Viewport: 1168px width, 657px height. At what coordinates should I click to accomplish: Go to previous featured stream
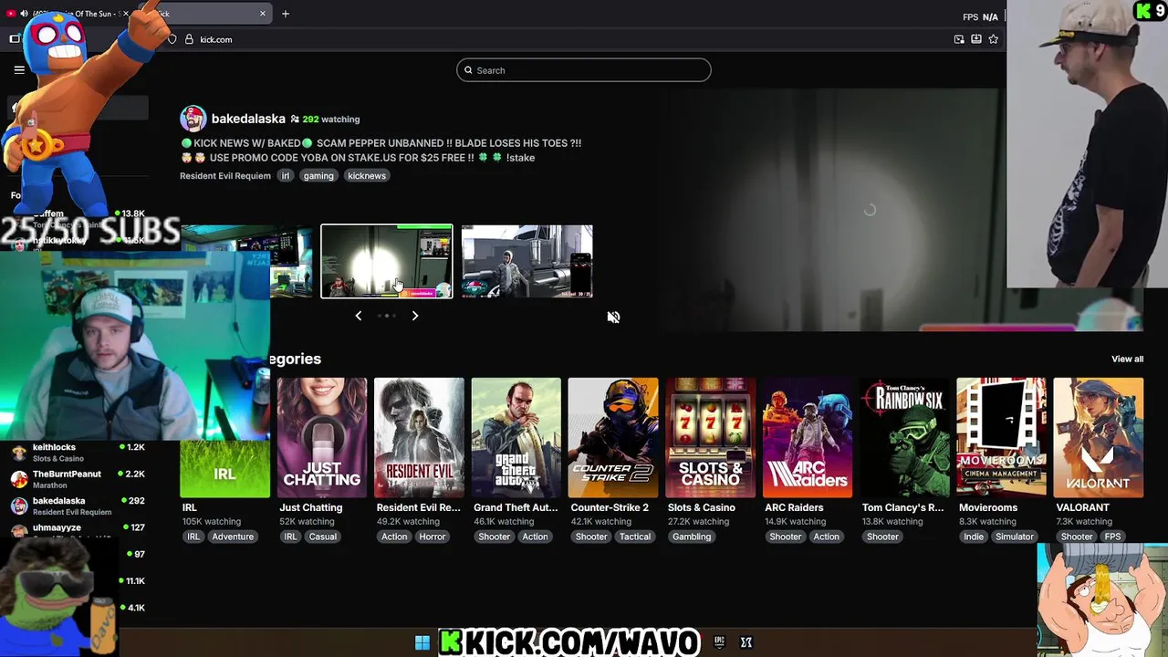(359, 316)
